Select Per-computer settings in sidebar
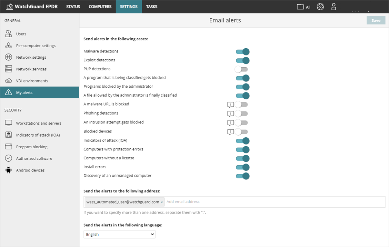This screenshot has width=389, height=247. (x=35, y=45)
